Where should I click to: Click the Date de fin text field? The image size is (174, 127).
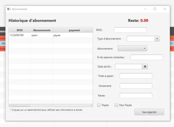pos(128,66)
